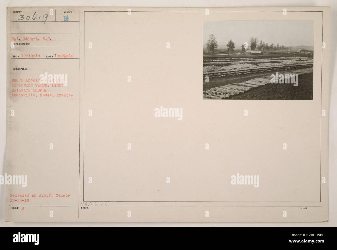Click the 'ISSUED:' label
Viewport: 337px width, 250px height.
click(x=15, y=208)
